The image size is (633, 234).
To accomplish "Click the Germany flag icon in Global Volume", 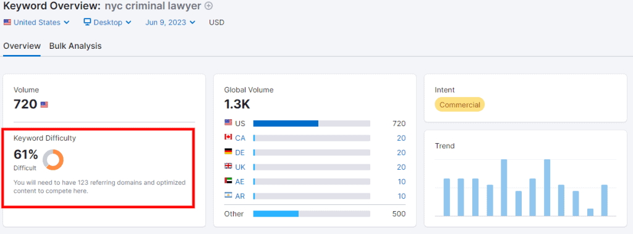I will 228,152.
